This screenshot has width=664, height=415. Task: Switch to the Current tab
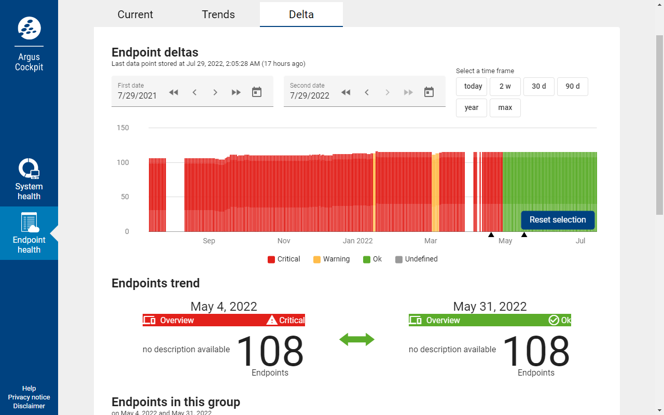point(135,15)
